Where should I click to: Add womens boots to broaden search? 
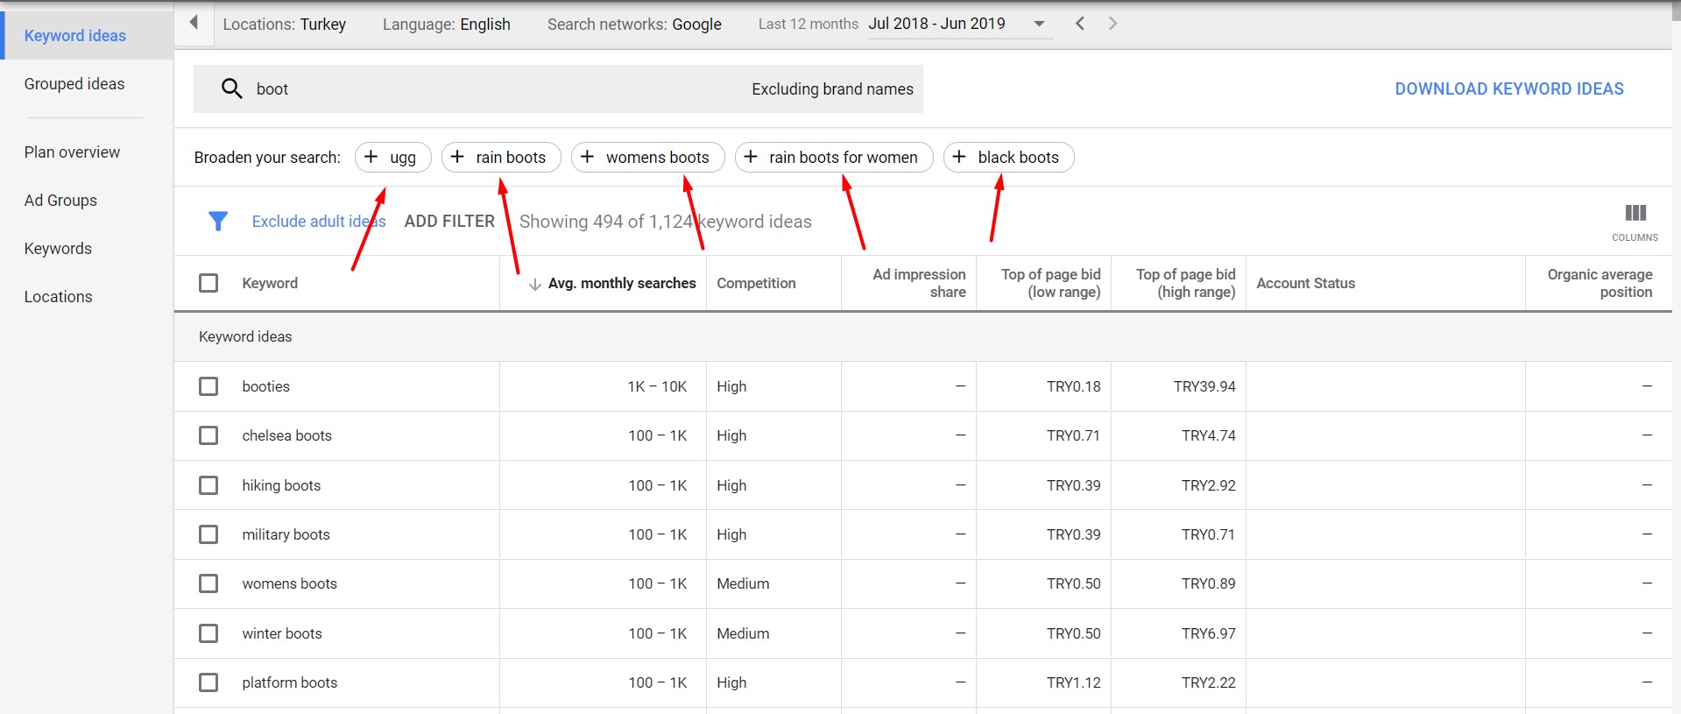(x=647, y=158)
